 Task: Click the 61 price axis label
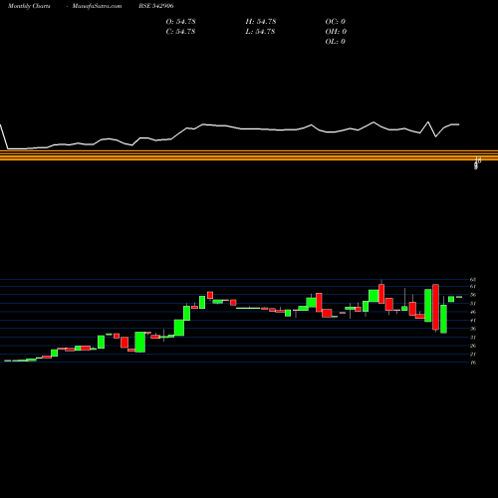tap(473, 287)
